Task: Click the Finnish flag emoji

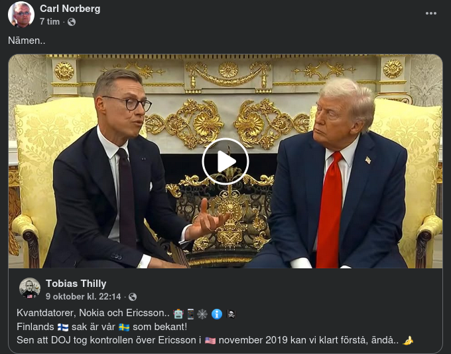Action: click(63, 327)
